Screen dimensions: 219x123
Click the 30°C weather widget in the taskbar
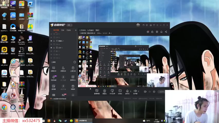[x=147, y=121]
